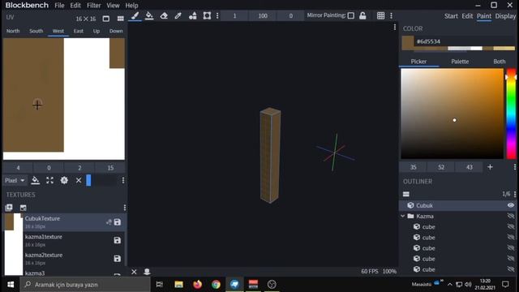Select the Up face tab
The height and width of the screenshot is (292, 519).
(97, 31)
